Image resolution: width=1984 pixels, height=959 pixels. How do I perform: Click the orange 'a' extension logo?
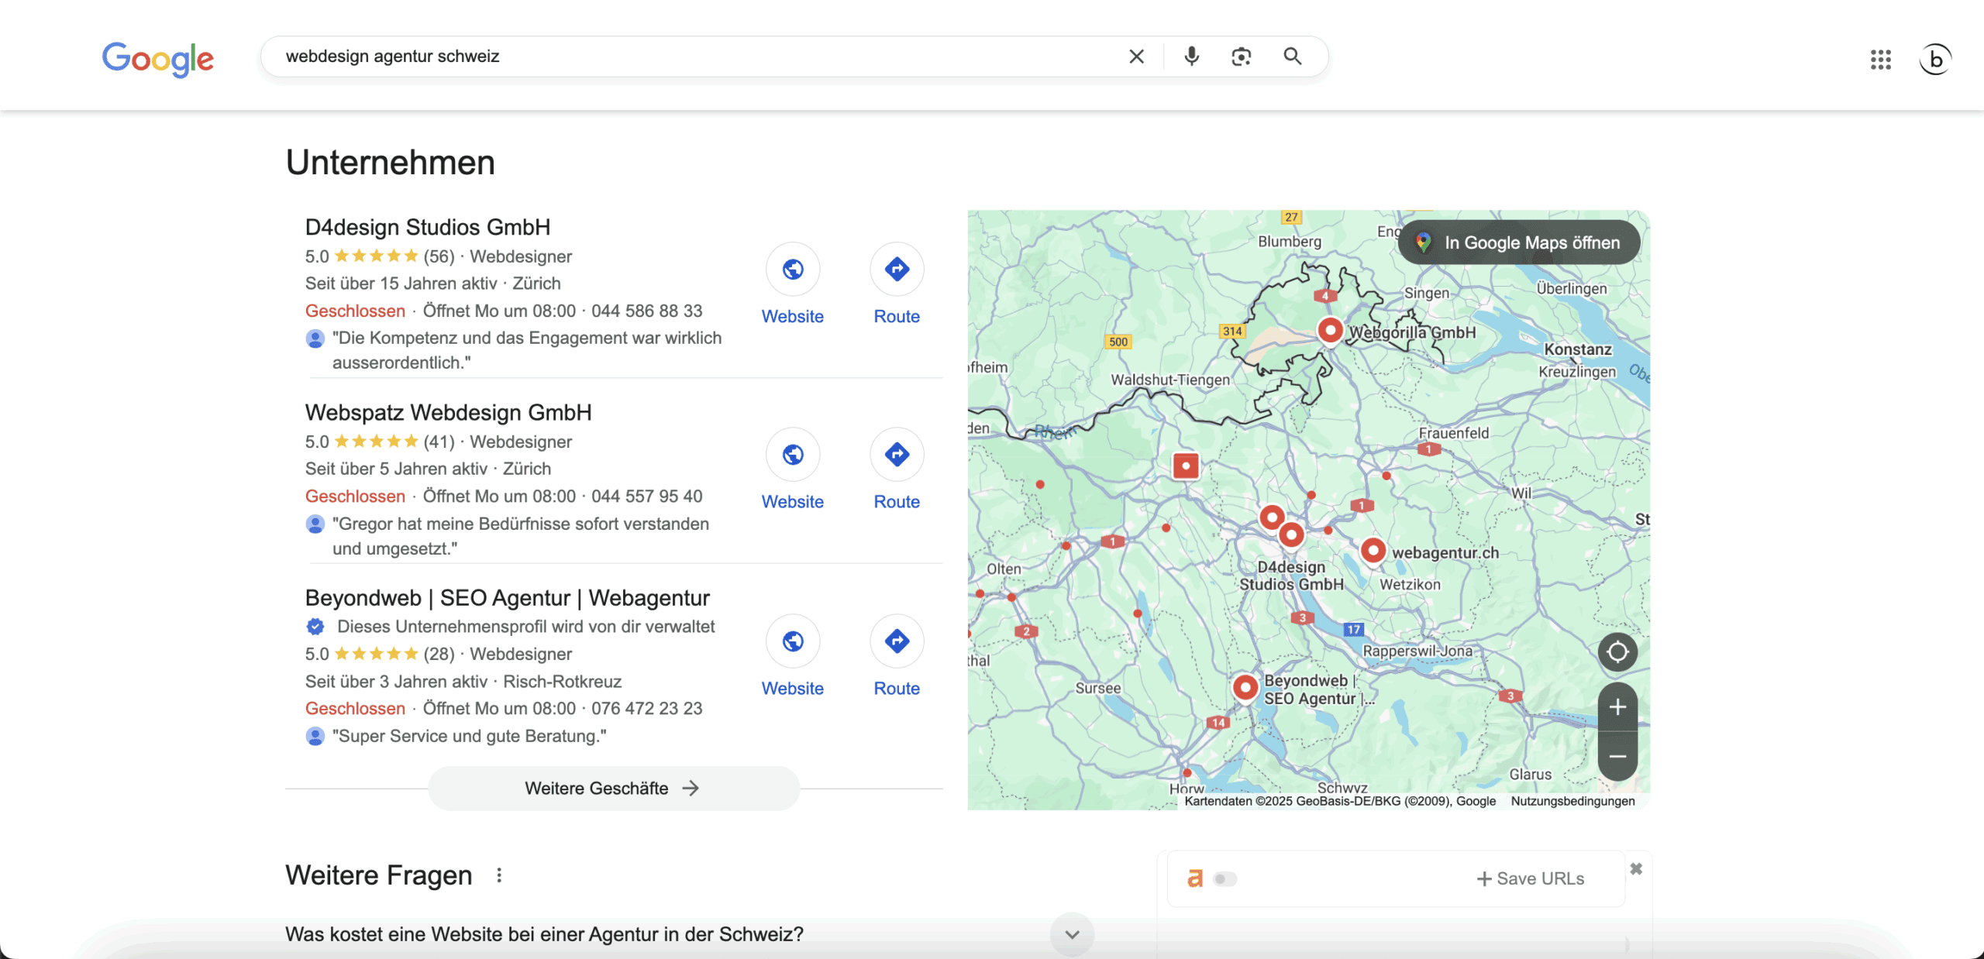tap(1194, 878)
